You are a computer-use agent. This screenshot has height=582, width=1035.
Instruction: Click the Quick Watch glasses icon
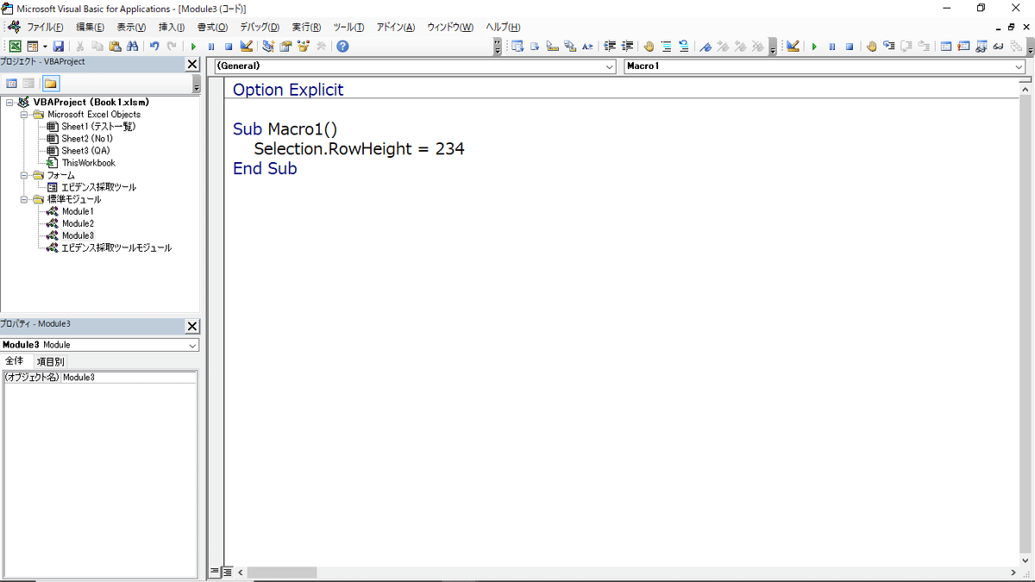pos(999,47)
